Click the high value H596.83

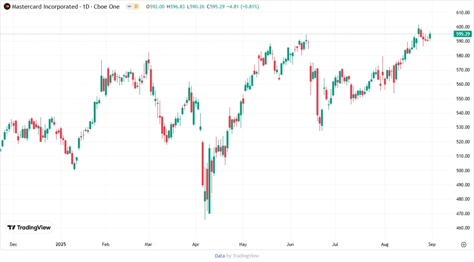[175, 7]
